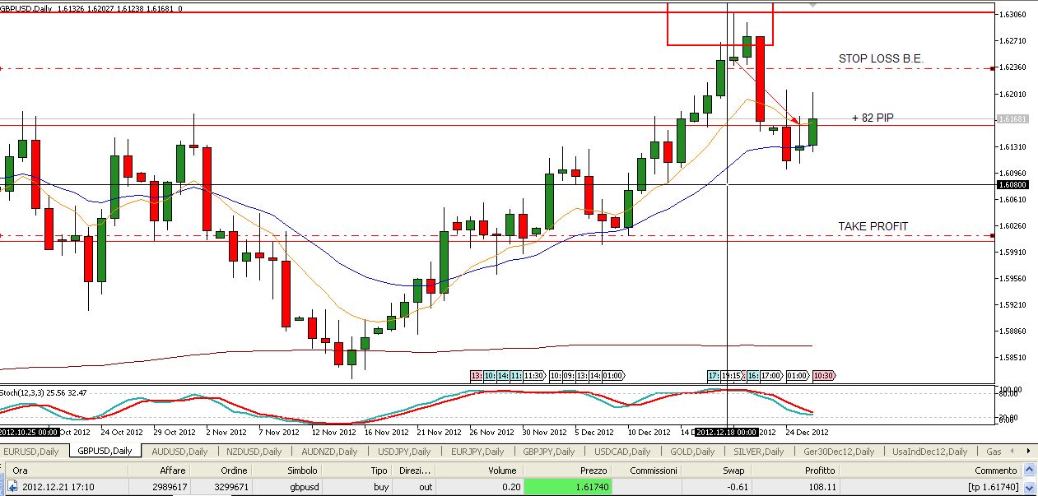Open the AUDUSD,Daily chart tab
Screen dimensions: 1038x496
click(180, 452)
